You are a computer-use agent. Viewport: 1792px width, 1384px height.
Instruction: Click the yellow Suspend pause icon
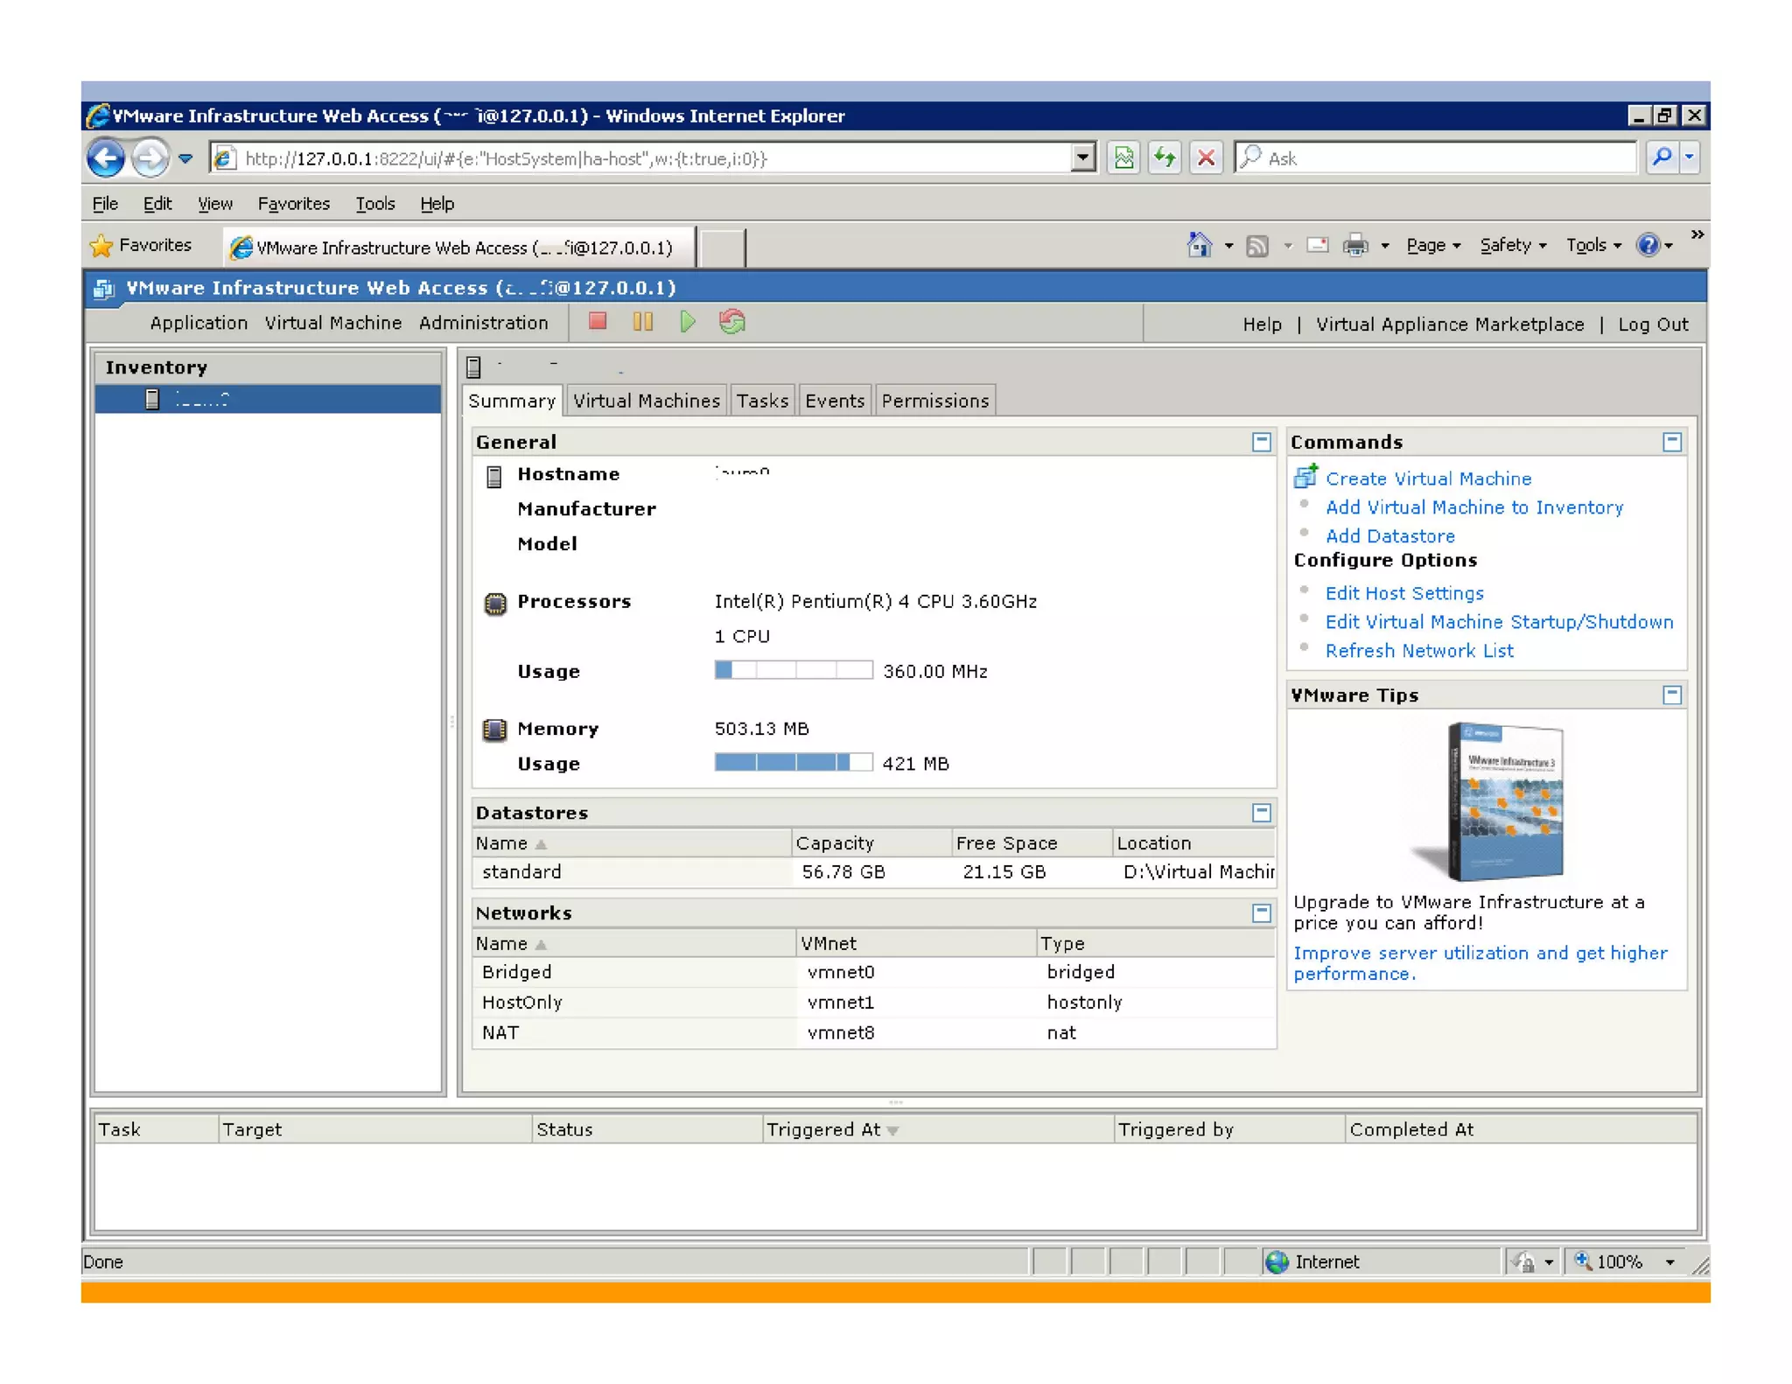pos(642,322)
